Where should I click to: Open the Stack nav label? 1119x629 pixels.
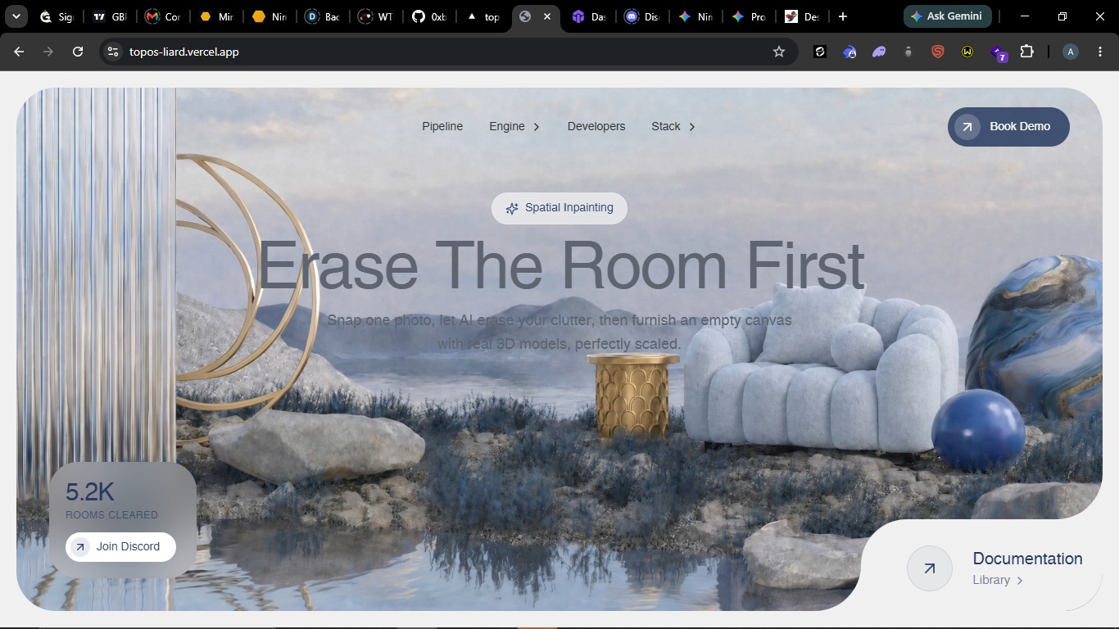pos(666,126)
